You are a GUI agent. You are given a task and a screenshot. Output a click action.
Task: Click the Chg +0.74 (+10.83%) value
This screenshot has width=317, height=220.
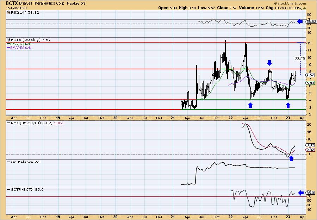pos(284,8)
